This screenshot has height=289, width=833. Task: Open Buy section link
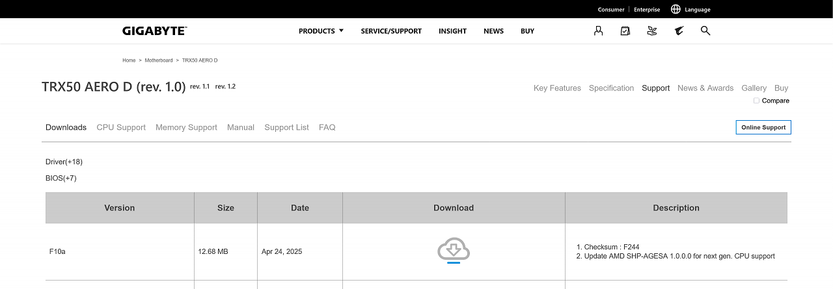782,88
